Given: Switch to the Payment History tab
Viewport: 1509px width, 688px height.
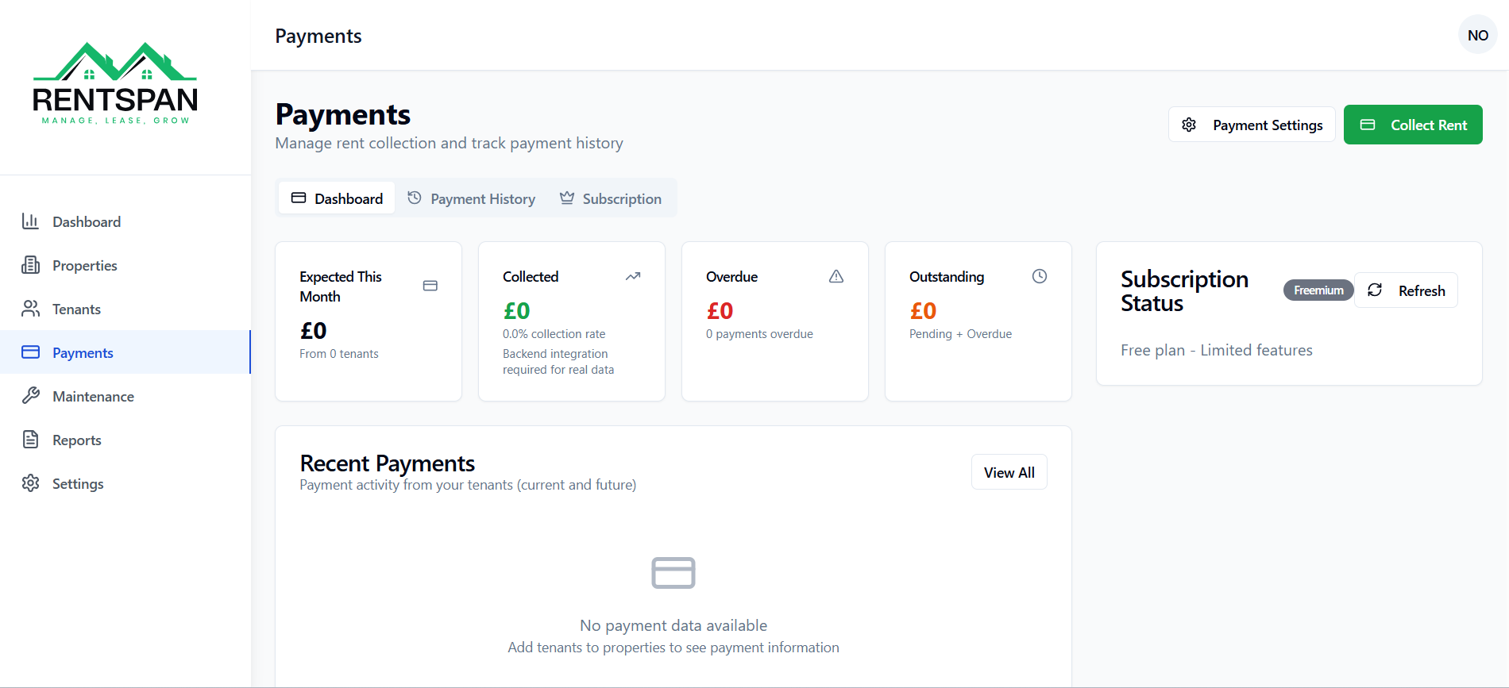Looking at the screenshot, I should click(472, 198).
